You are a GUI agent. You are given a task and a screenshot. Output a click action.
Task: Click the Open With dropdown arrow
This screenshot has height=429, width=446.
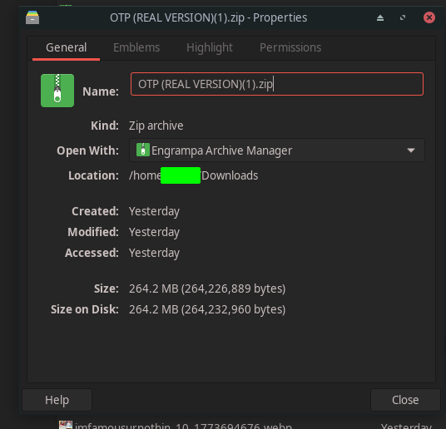click(x=411, y=150)
